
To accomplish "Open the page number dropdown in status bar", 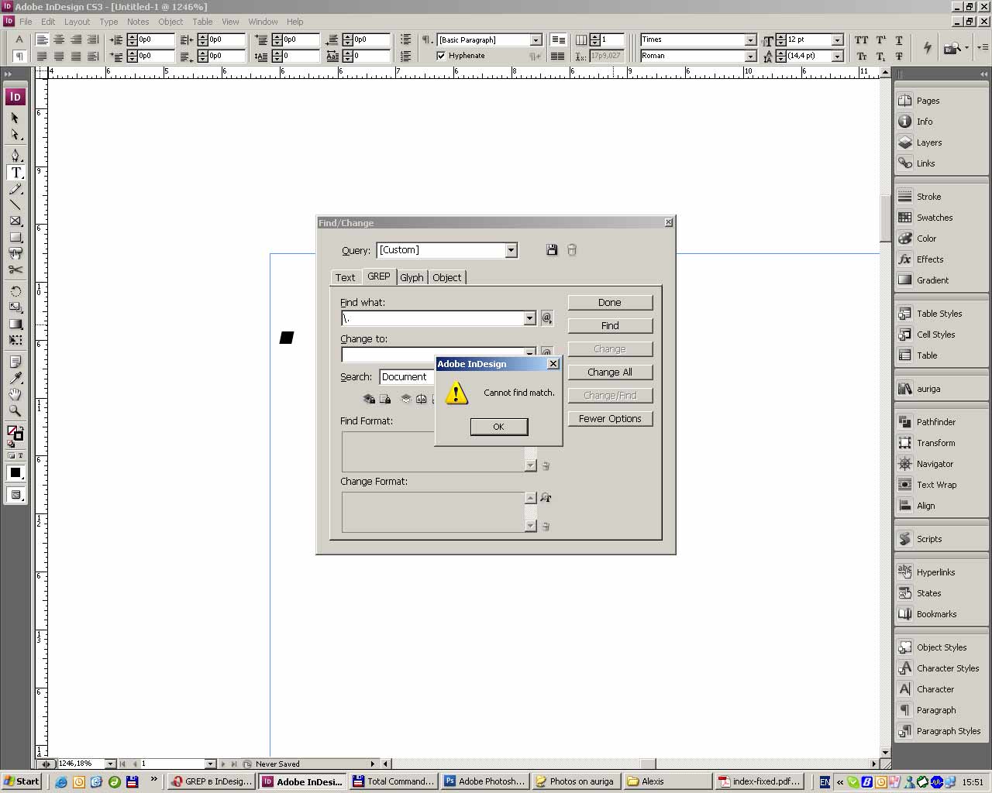I will [210, 764].
